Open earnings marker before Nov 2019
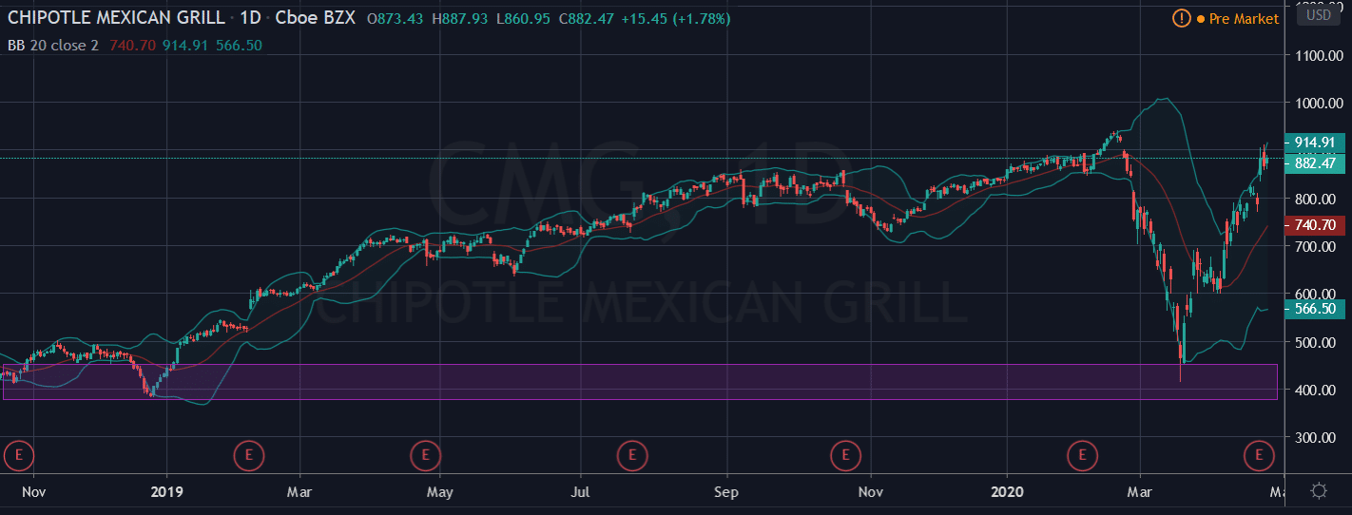The image size is (1352, 515). pos(844,455)
